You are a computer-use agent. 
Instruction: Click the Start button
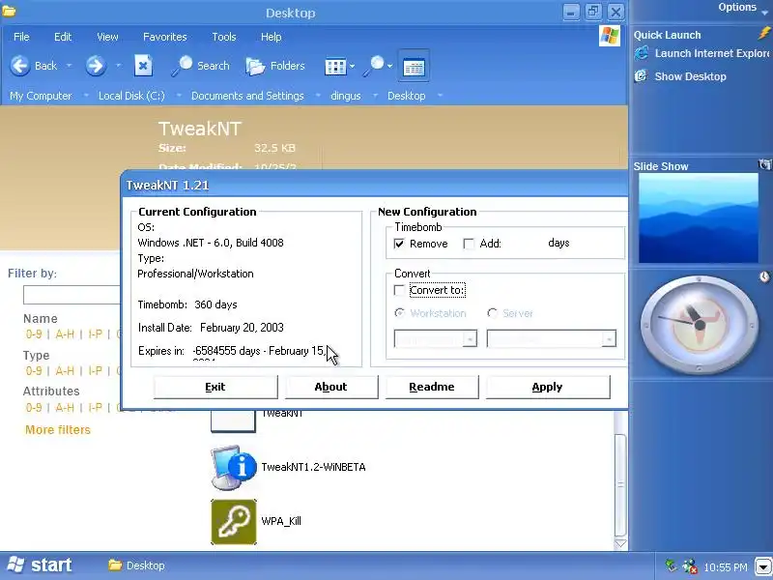pyautogui.click(x=41, y=565)
